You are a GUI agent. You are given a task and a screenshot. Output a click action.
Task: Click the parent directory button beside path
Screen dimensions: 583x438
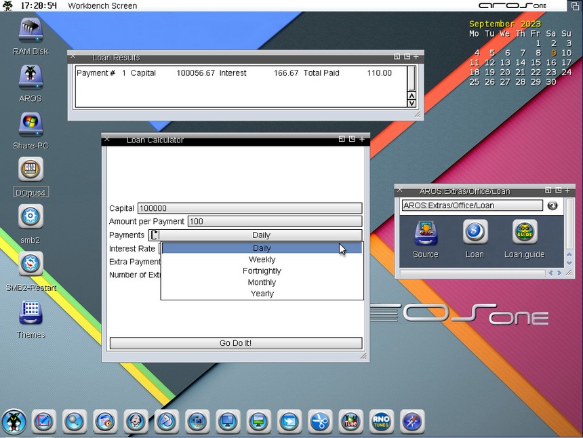point(552,205)
